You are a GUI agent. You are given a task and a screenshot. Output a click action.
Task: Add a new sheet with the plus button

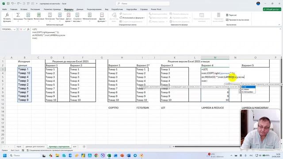84,147
